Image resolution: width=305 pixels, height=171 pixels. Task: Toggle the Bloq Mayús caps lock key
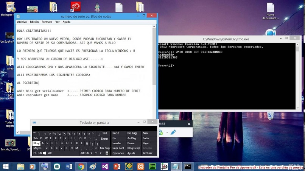coord(36,143)
